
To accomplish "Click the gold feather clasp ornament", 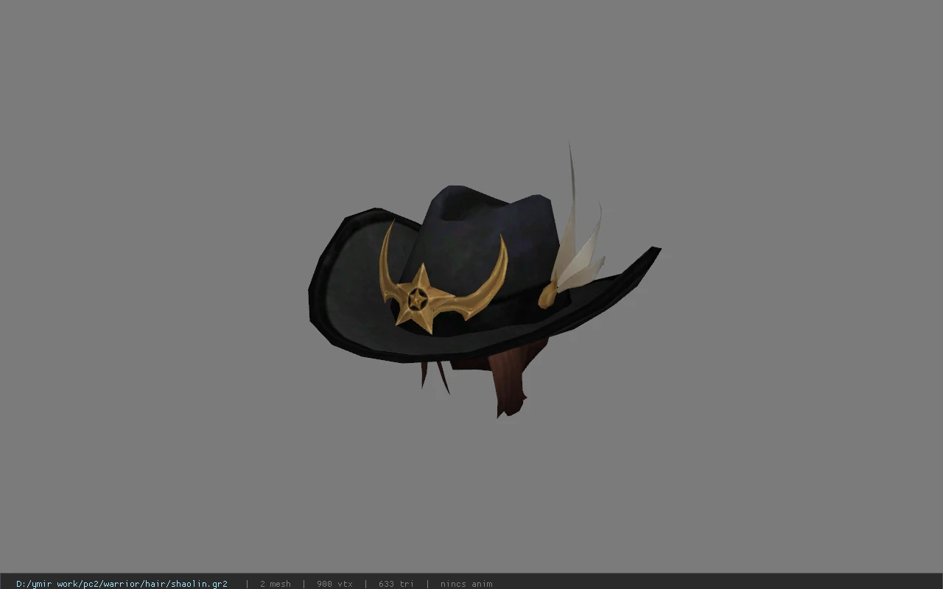I will coord(549,295).
